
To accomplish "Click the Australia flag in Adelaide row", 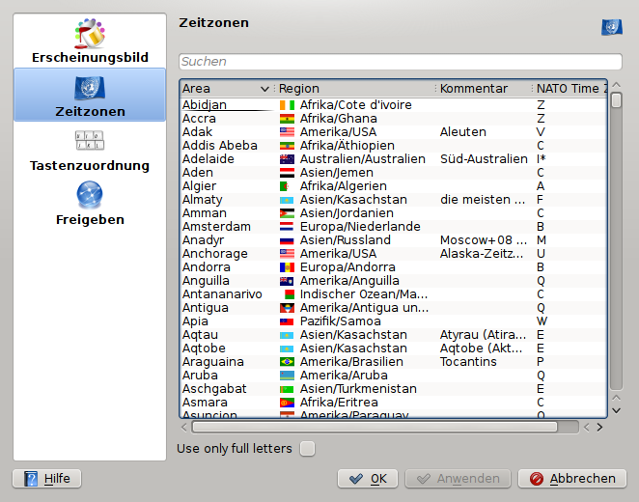I will pos(287,159).
